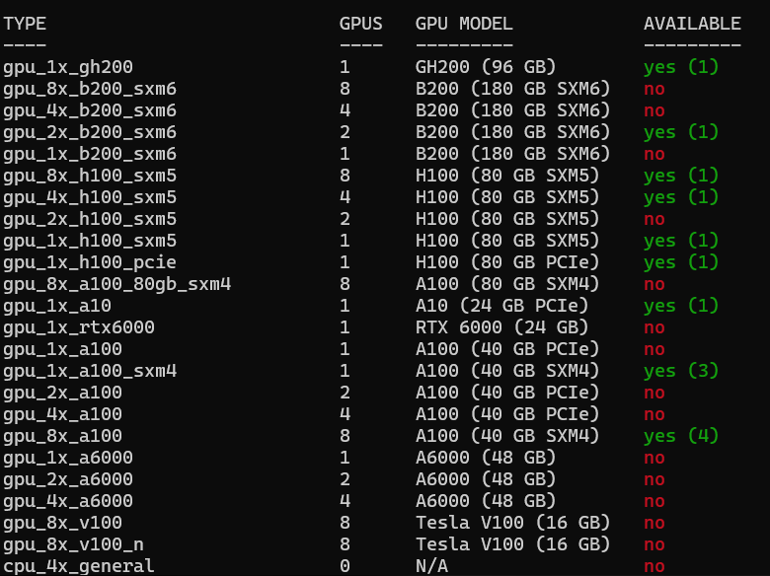The width and height of the screenshot is (770, 576).
Task: Click gpu_1x_a100_sxm4 text
Action: point(90,371)
